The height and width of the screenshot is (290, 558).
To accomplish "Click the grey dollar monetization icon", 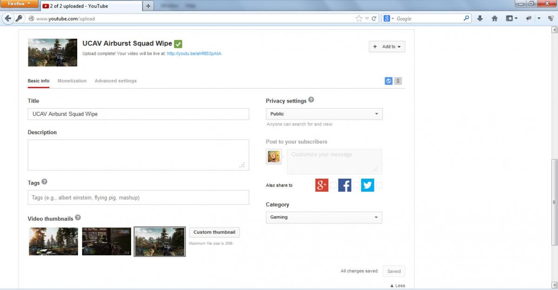I will [398, 81].
